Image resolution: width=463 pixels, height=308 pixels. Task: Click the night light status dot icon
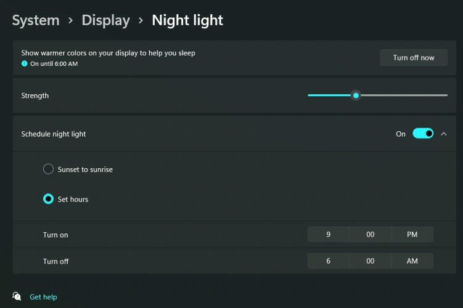click(25, 63)
